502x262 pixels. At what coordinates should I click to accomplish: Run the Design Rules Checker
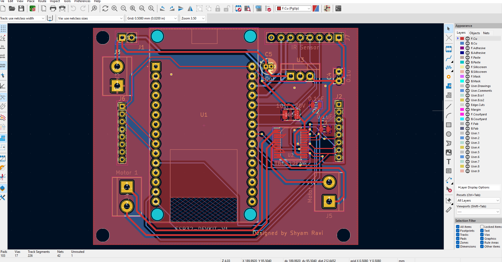(x=268, y=8)
